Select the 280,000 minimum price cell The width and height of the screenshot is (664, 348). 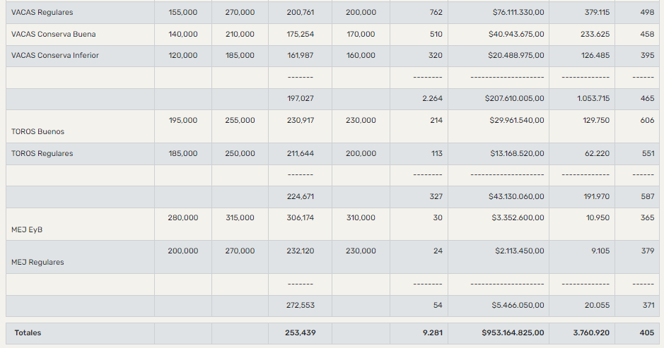pyautogui.click(x=182, y=218)
